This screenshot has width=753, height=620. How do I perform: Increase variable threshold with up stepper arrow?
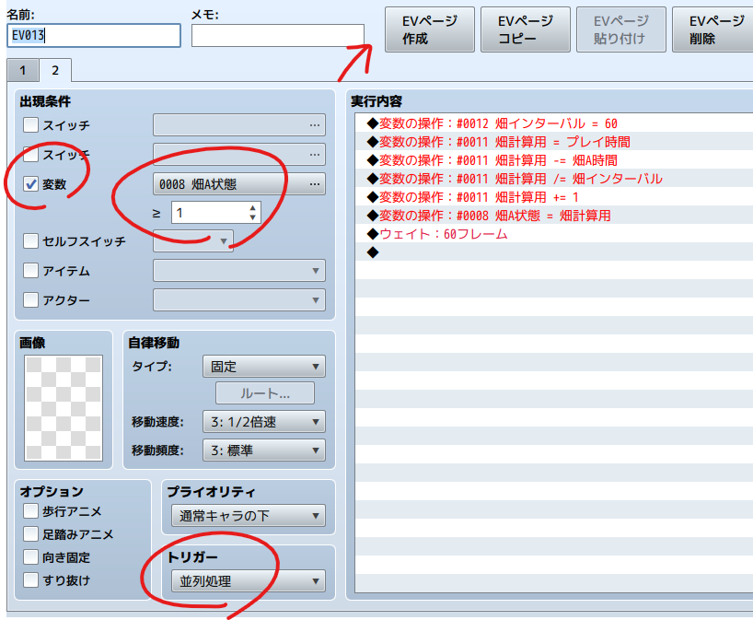click(x=252, y=208)
